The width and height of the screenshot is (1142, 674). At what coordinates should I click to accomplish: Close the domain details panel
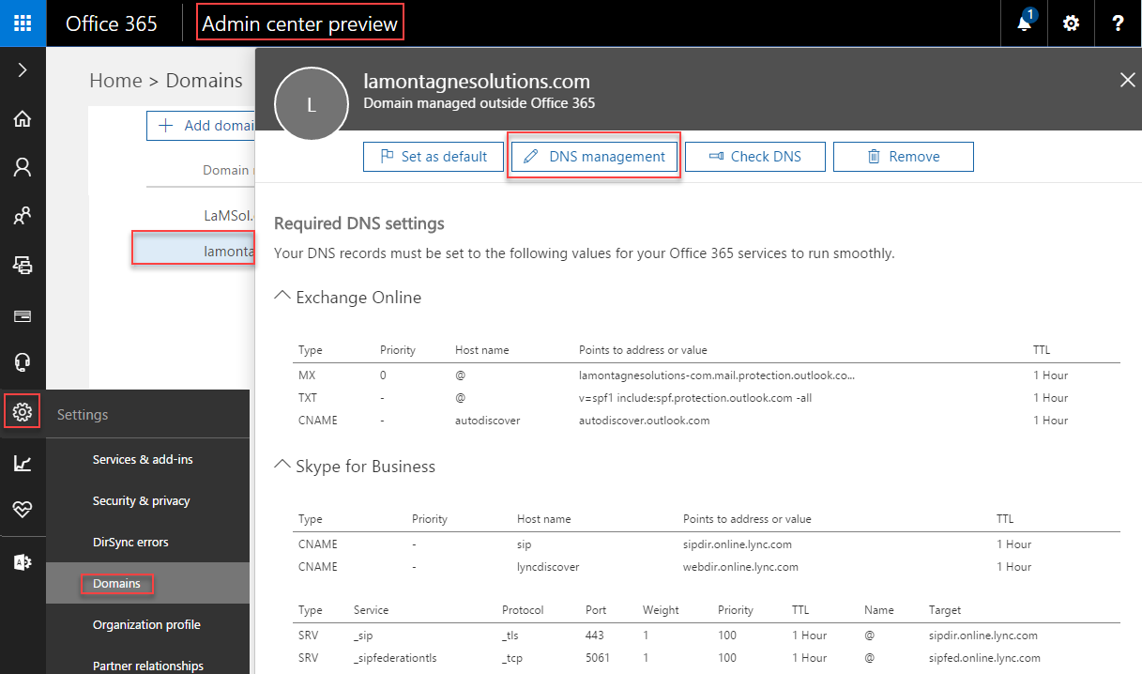[1127, 81]
